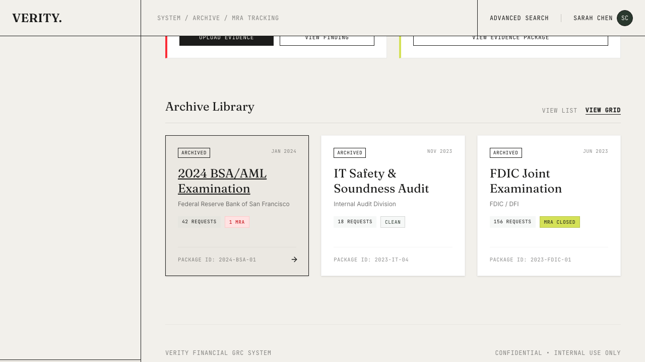Click CONFIDENTIAL • INTERNAL USE ONLY footer text
The width and height of the screenshot is (645, 362).
[558, 353]
